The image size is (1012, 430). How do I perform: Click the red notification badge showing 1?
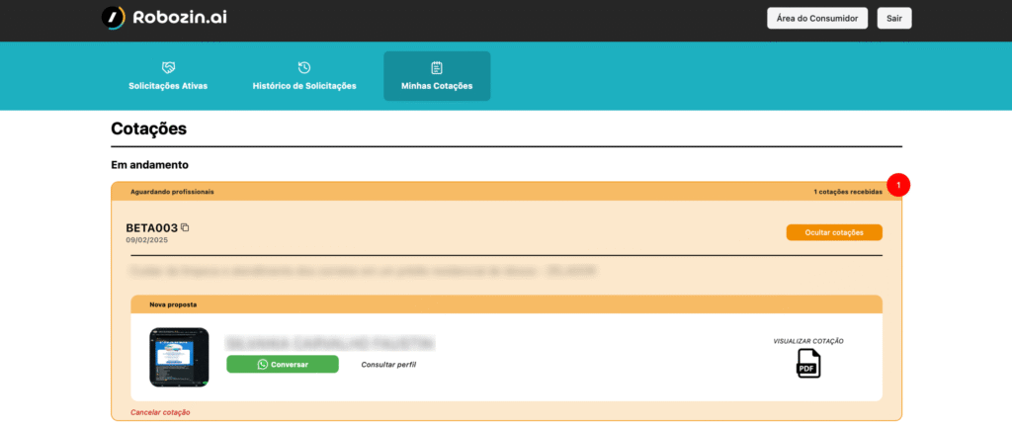coord(898,185)
